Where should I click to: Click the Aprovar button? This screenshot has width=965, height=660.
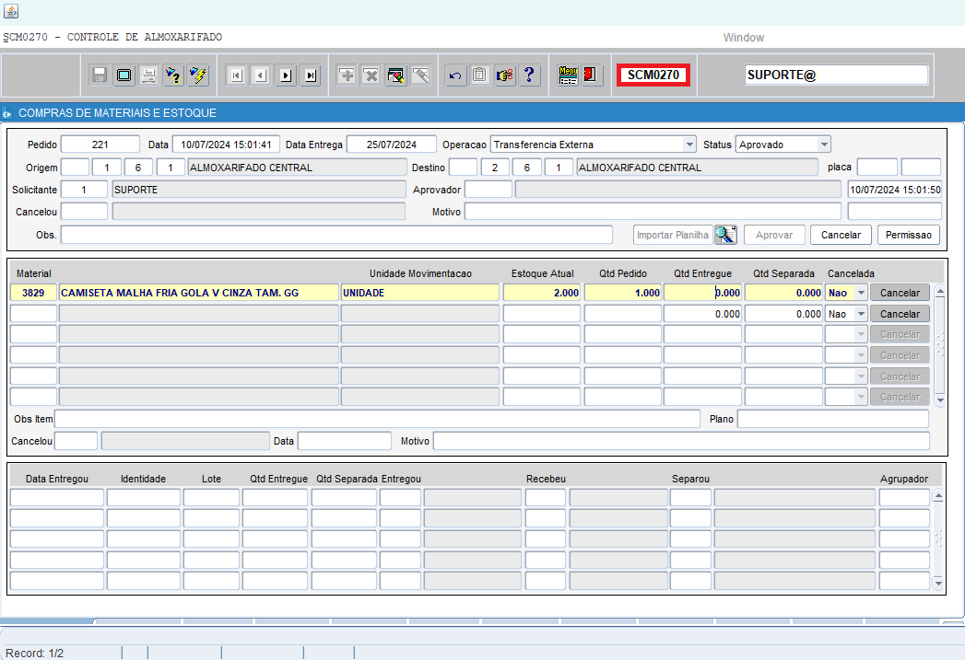tap(774, 235)
